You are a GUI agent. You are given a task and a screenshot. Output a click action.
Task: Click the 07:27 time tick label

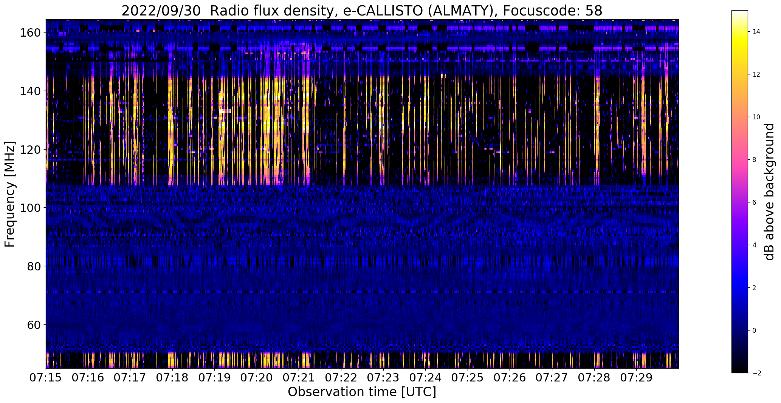(552, 378)
